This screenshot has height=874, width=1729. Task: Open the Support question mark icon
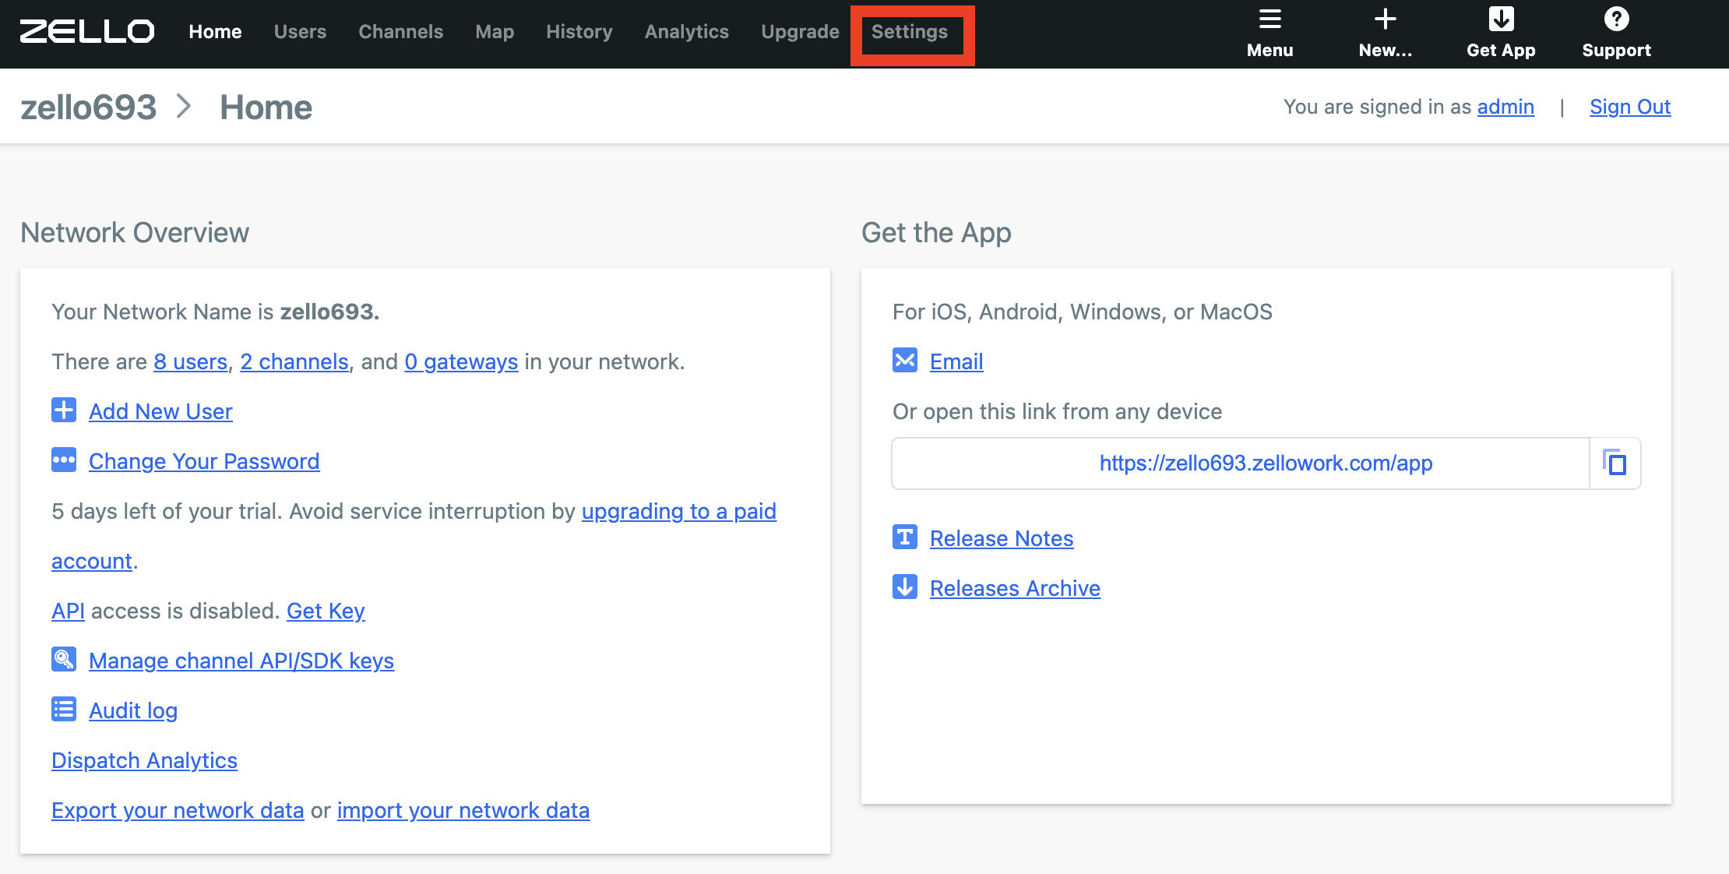click(x=1616, y=19)
